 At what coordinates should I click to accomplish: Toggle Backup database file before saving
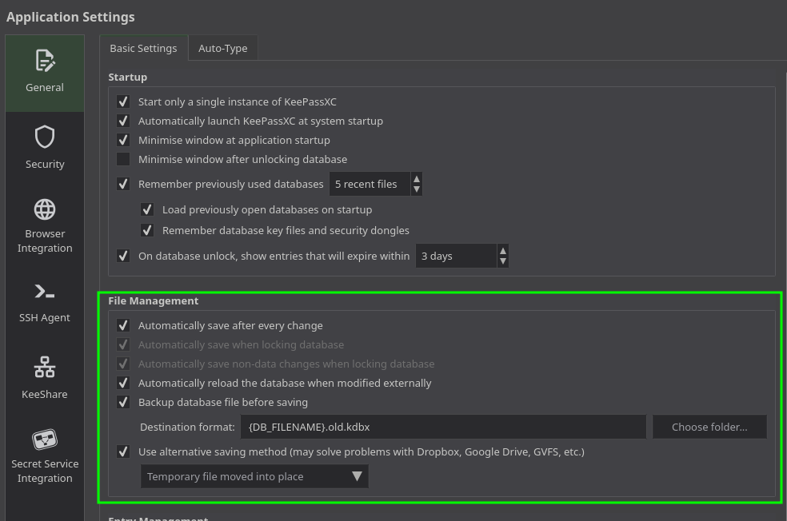(x=123, y=402)
